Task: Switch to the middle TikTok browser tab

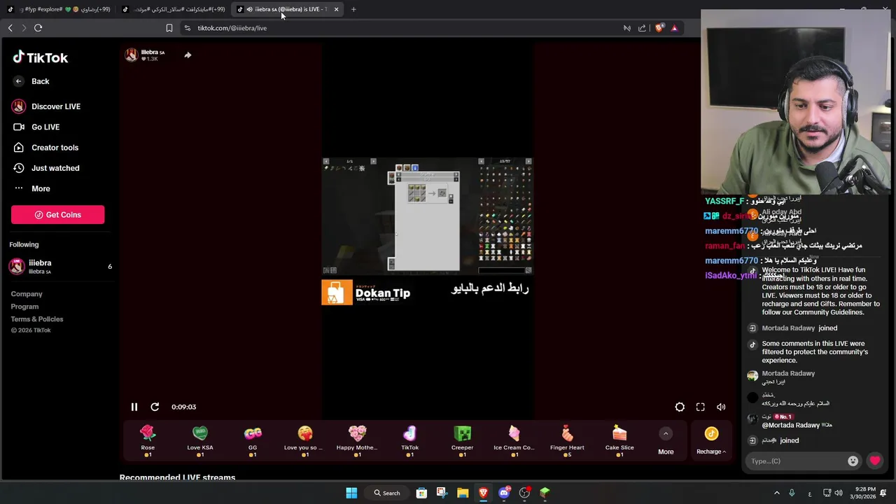Action: pos(173,9)
